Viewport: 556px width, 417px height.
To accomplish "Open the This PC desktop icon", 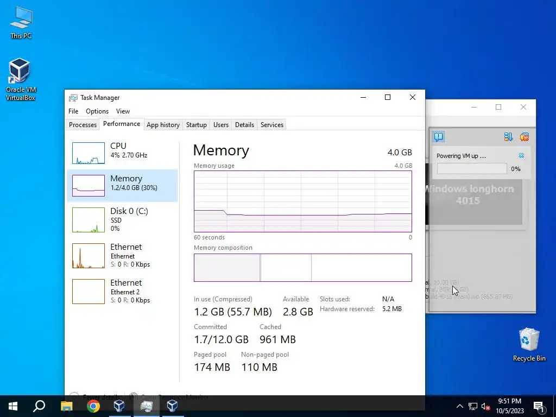I will click(x=21, y=23).
